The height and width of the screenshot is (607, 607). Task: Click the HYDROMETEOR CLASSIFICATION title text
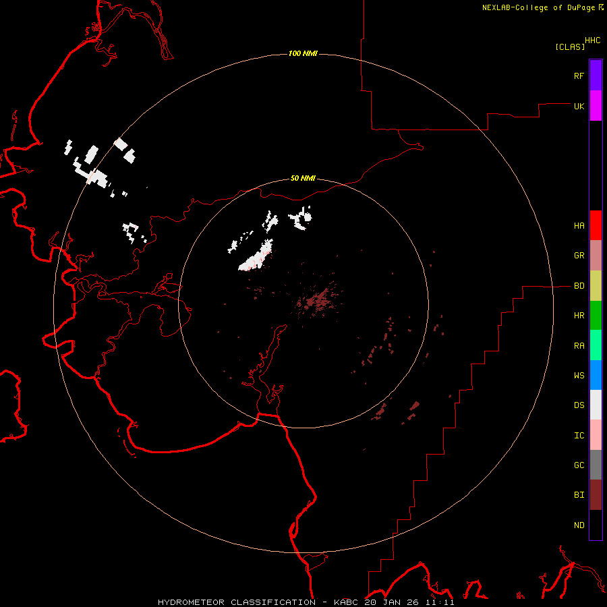click(237, 602)
